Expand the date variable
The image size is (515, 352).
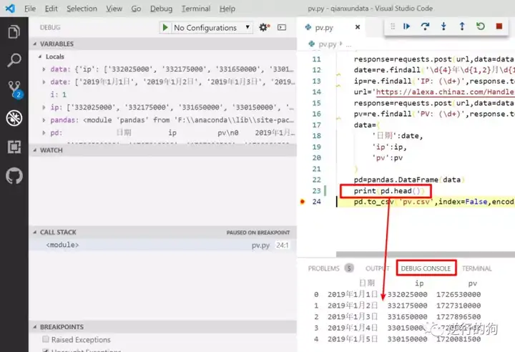pyautogui.click(x=44, y=82)
